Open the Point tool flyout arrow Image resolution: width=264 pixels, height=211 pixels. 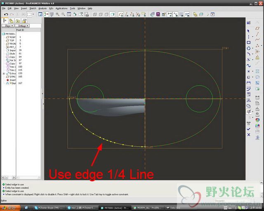(x=252, y=71)
